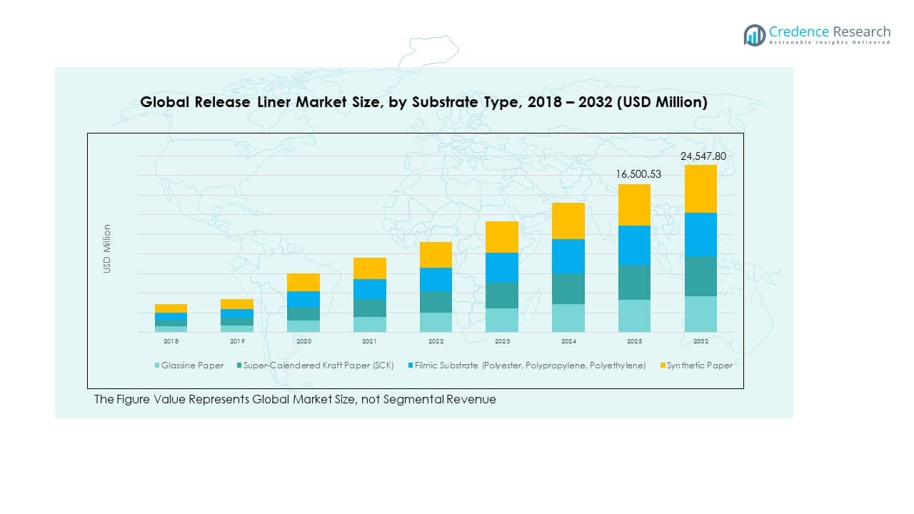
Task: Select the Glassine Paper legend label
Action: (x=192, y=366)
